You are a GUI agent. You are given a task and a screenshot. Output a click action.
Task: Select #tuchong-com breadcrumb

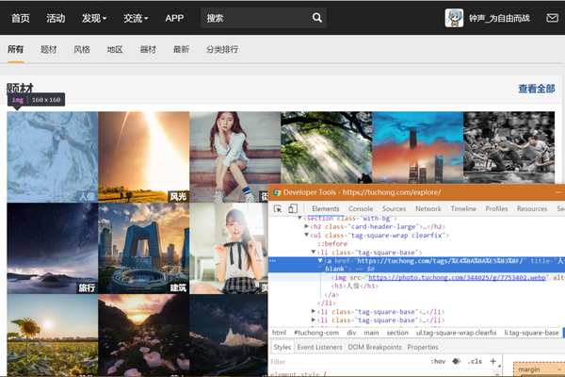(x=316, y=333)
